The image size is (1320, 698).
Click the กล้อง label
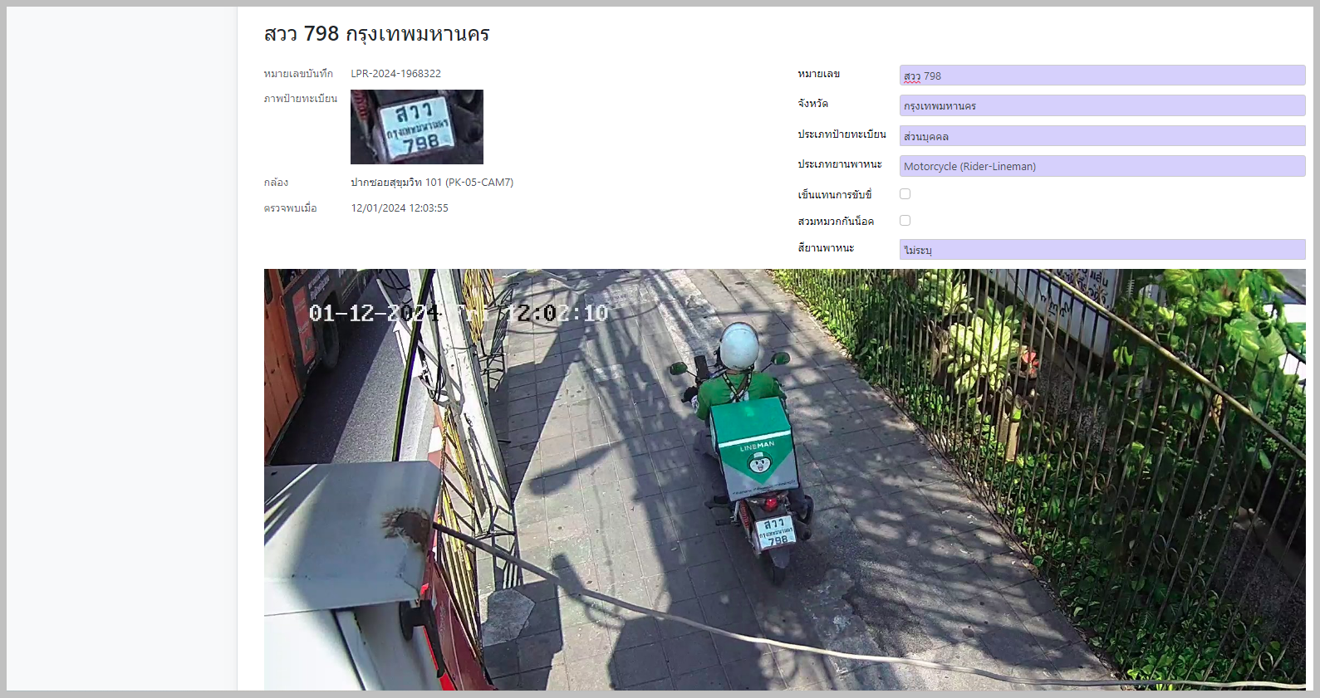point(276,183)
